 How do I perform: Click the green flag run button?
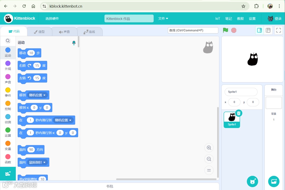coord(225,30)
